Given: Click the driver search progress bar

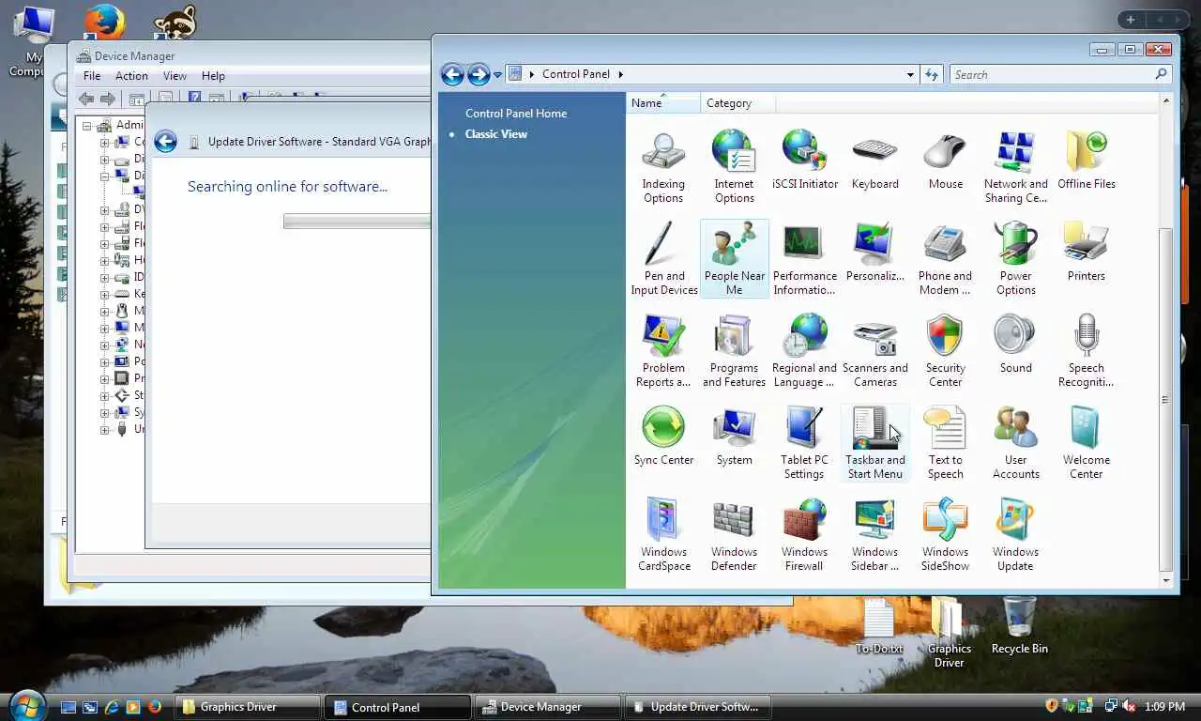Looking at the screenshot, I should click(357, 222).
